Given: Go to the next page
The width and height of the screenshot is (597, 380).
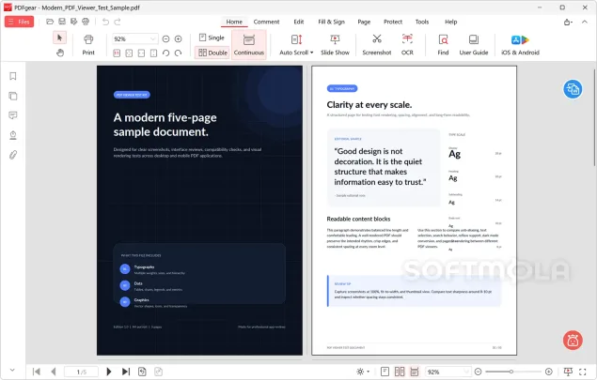Looking at the screenshot, I should pos(109,372).
